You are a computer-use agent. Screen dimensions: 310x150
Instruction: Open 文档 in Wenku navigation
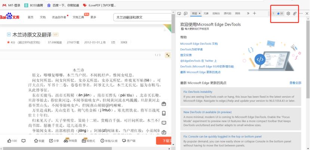click(43, 17)
